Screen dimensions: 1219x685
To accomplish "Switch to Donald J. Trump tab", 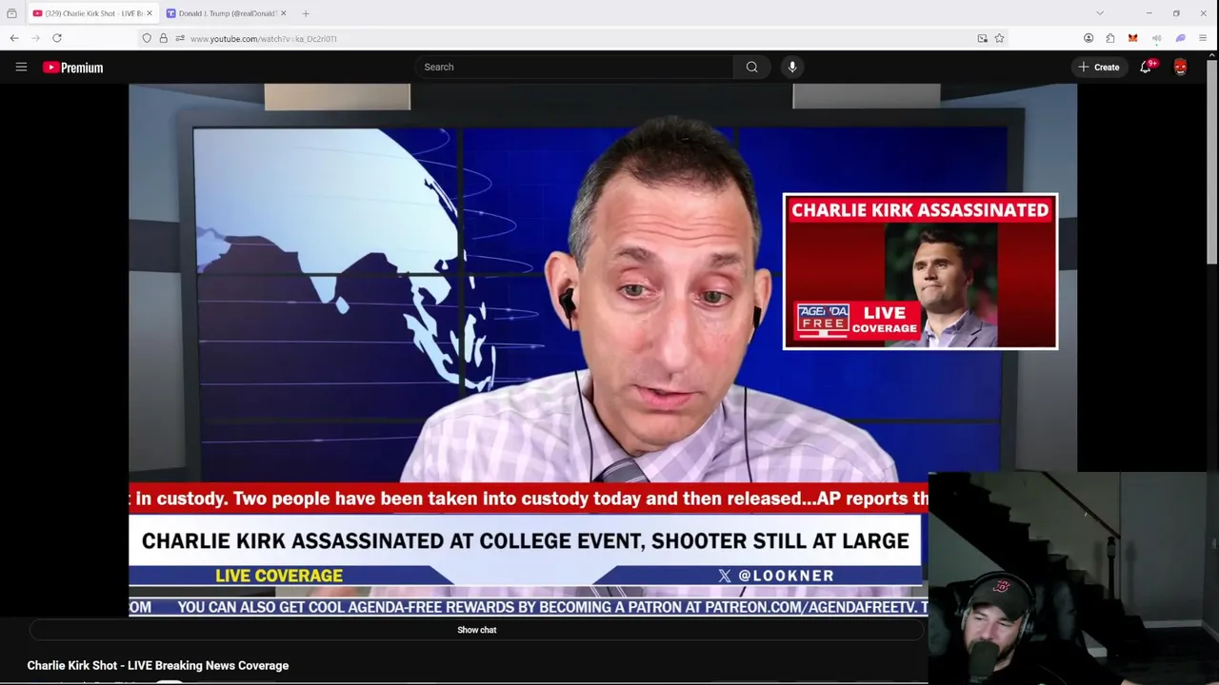I will pyautogui.click(x=226, y=13).
